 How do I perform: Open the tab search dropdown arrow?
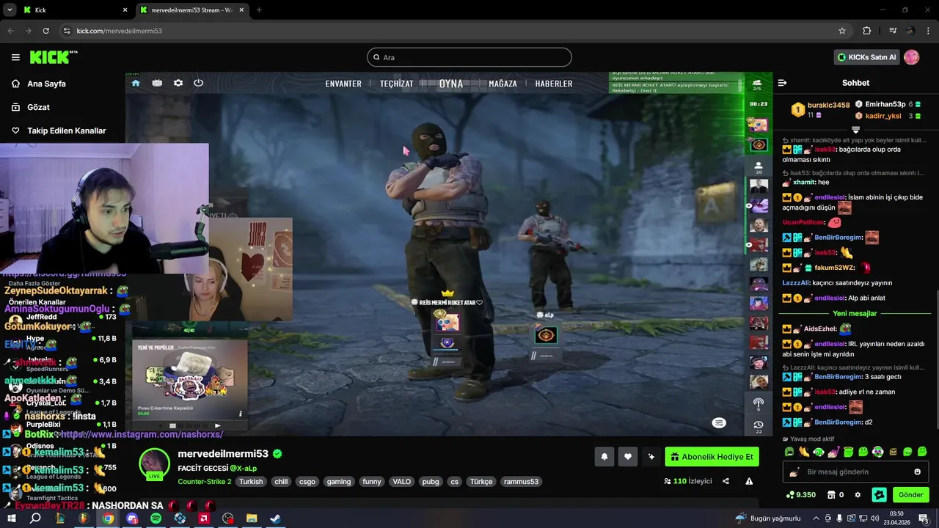pyautogui.click(x=10, y=10)
